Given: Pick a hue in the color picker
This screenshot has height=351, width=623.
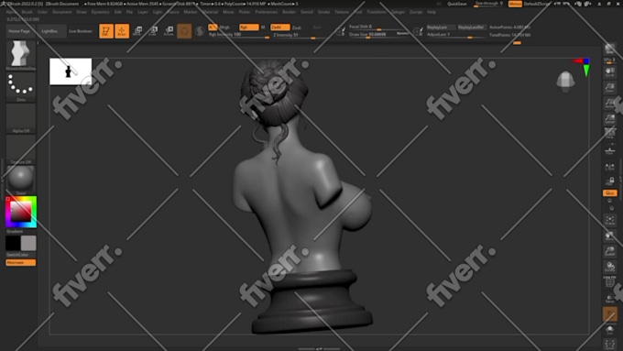Looking at the screenshot, I should coord(21,212).
